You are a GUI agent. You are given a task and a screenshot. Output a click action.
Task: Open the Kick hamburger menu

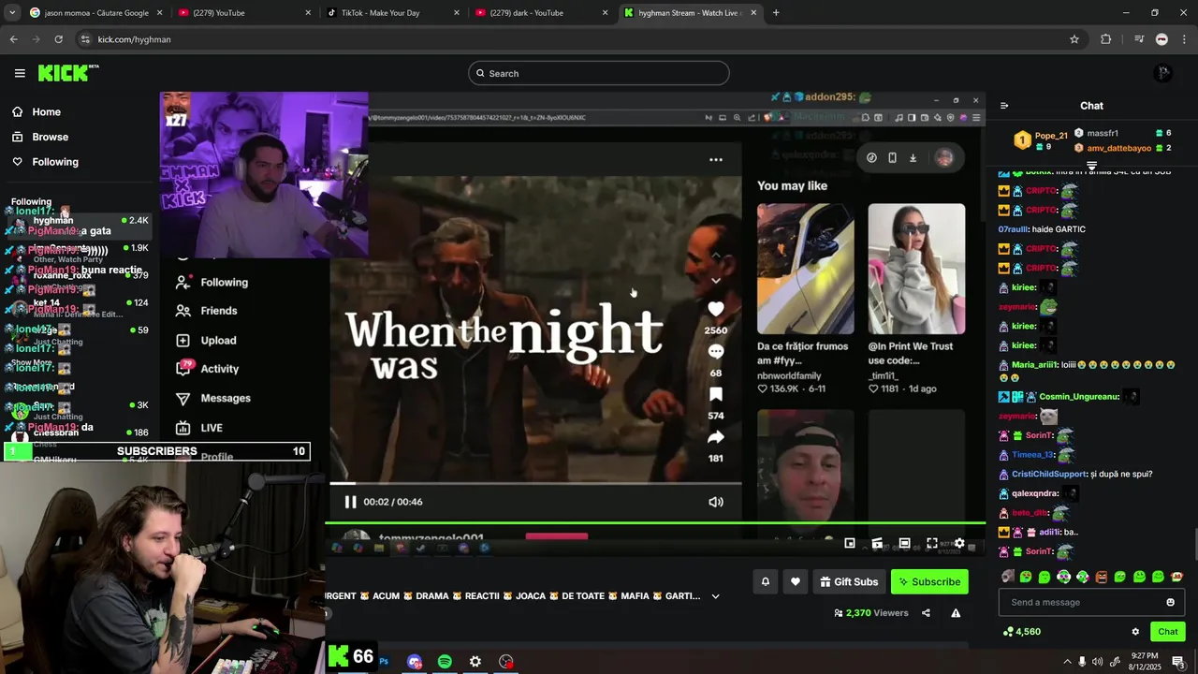point(20,73)
